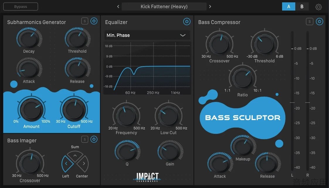Click the Bass Sculptor logo
Image resolution: width=329 pixels, height=188 pixels.
click(243, 118)
